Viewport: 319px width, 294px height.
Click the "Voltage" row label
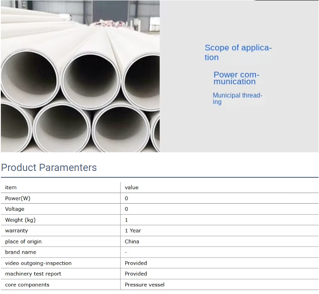pyautogui.click(x=15, y=209)
